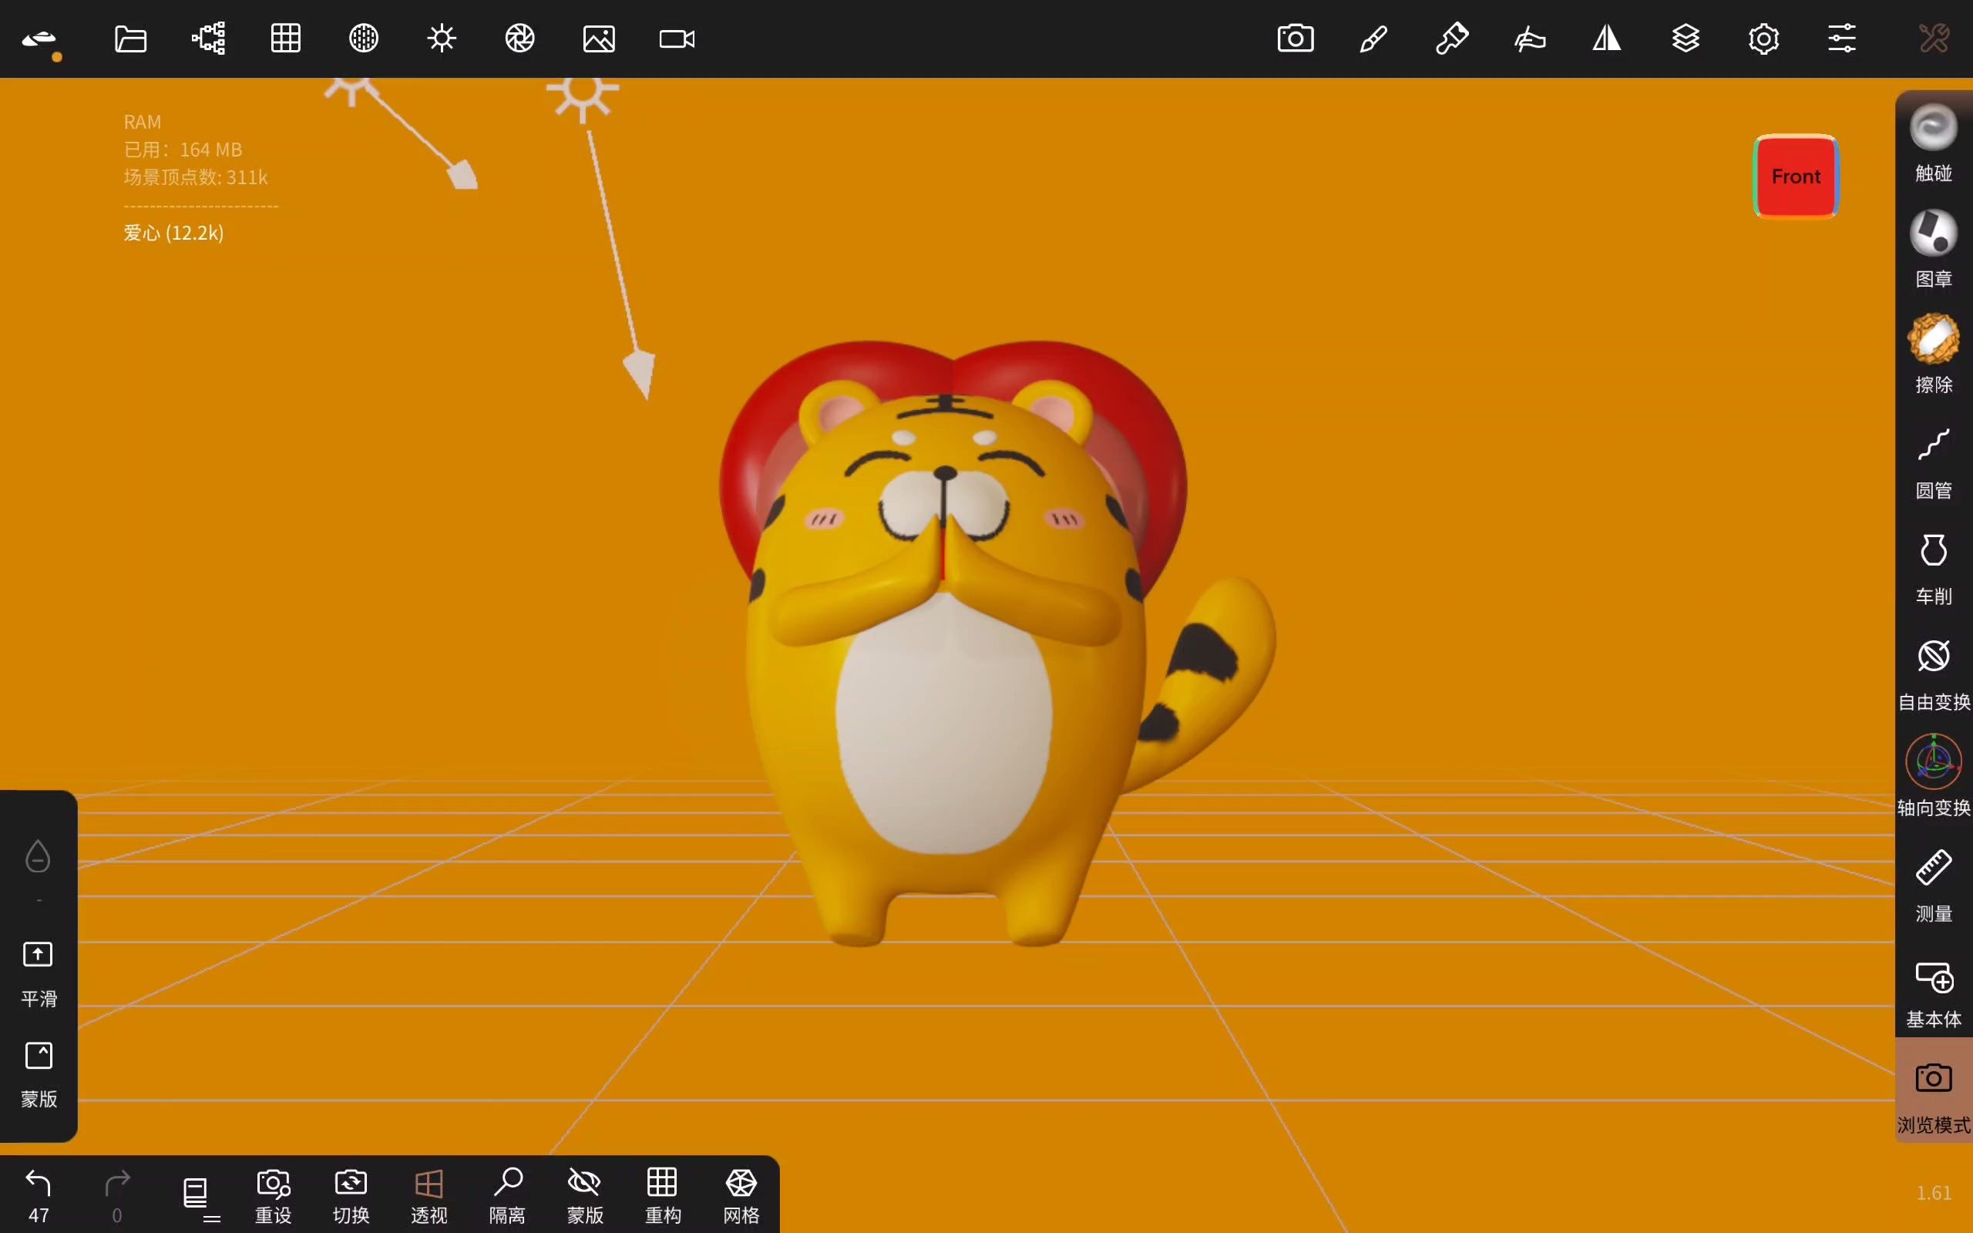Open the Files folder menu
Screen dimensions: 1973x1233
[x=130, y=39]
